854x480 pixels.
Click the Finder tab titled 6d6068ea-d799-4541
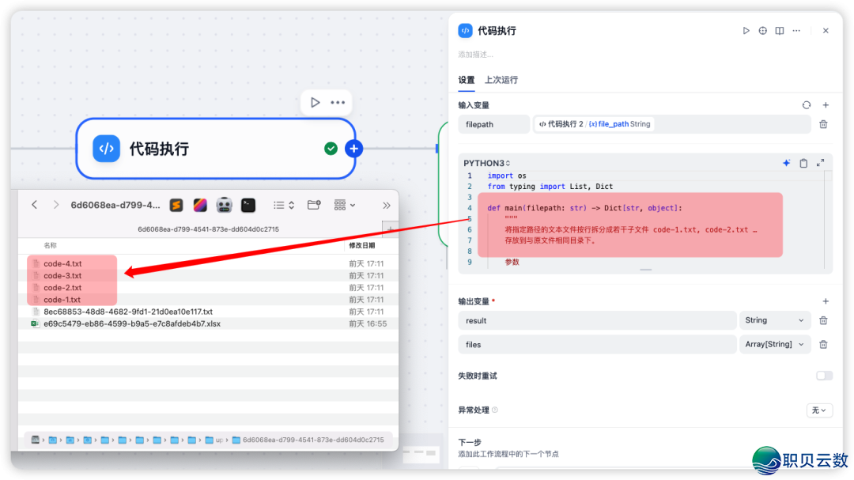click(208, 229)
